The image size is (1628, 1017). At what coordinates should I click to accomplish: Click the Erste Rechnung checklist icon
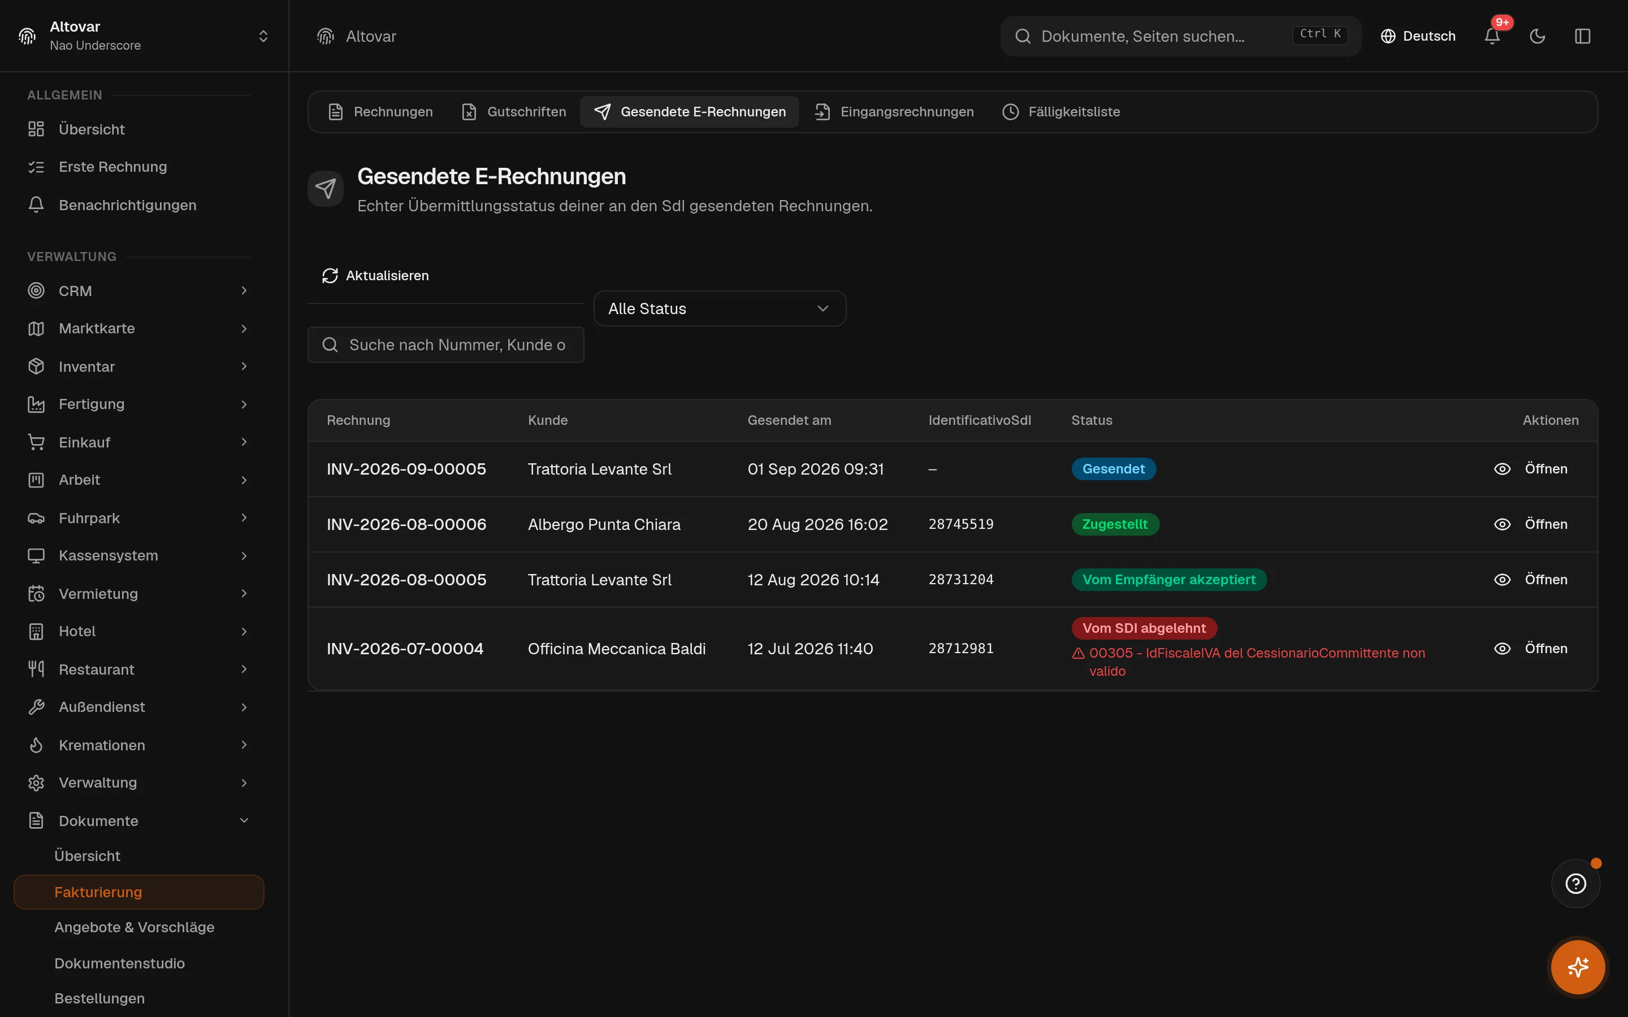tap(36, 167)
